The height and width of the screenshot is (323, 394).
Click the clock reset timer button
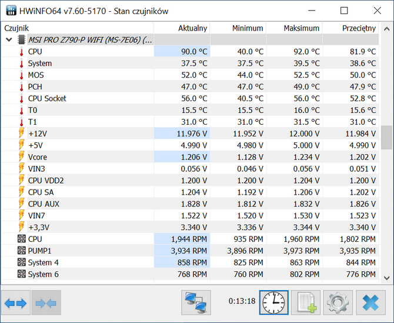[274, 302]
